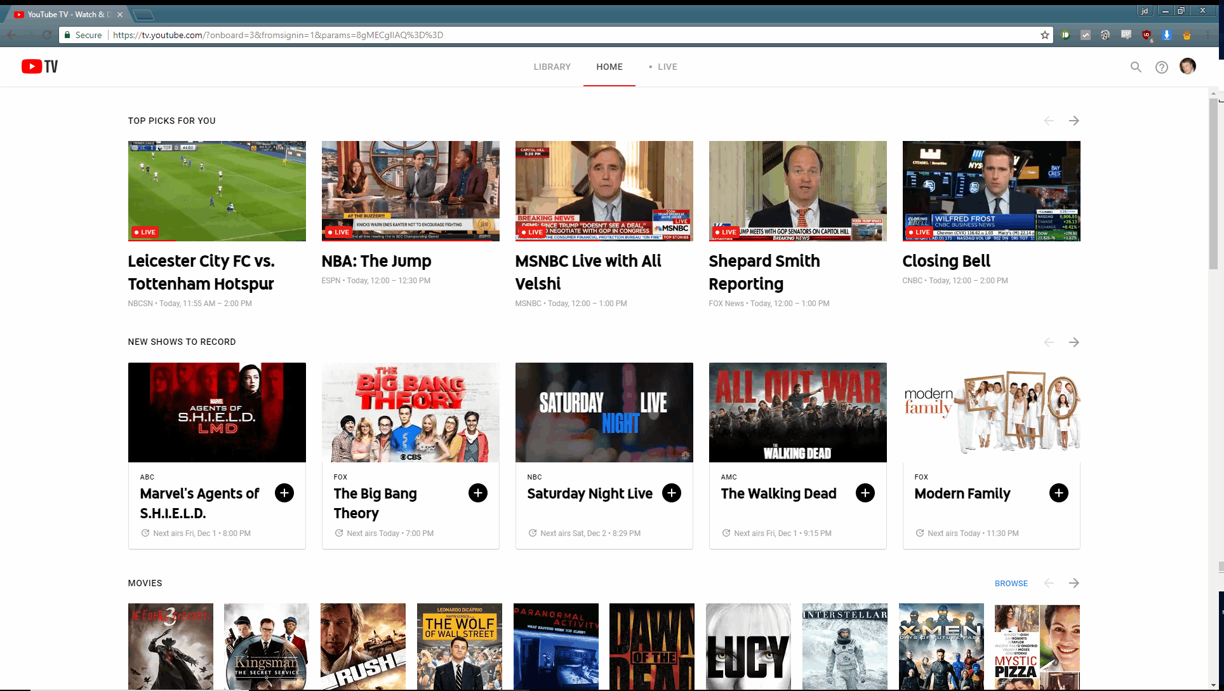The height and width of the screenshot is (691, 1224).
Task: Click the record plus icon for Modern Family
Action: pyautogui.click(x=1058, y=493)
